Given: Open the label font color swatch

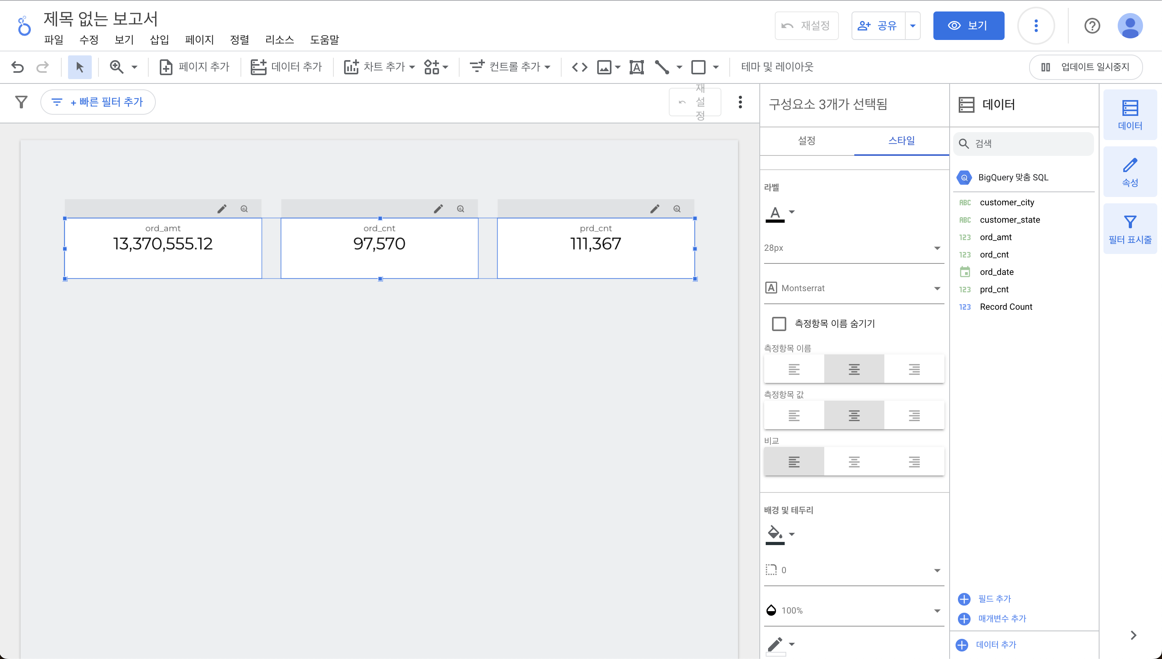Looking at the screenshot, I should click(x=775, y=213).
